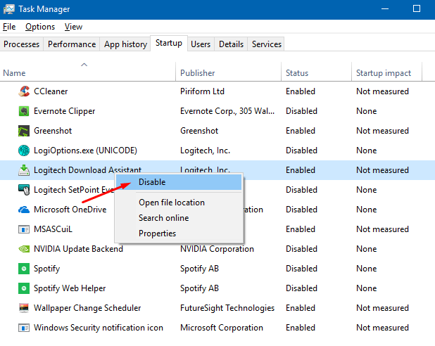This screenshot has height=346, width=435.
Task: Select the Evernote Clipper entry
Action: click(x=64, y=111)
